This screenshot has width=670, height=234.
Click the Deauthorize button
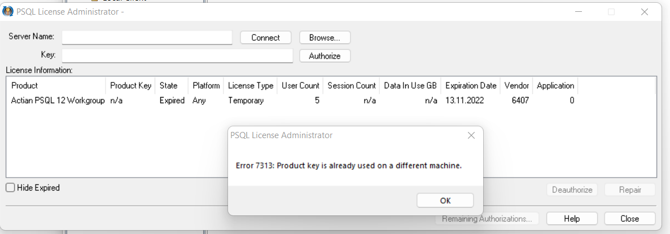(572, 189)
